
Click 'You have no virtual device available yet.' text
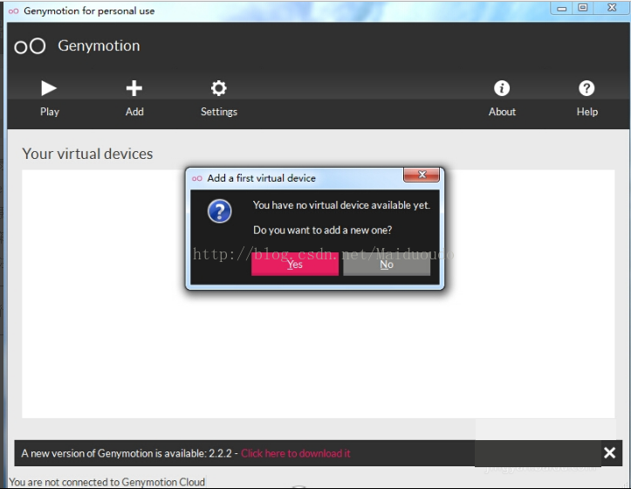pyautogui.click(x=341, y=205)
